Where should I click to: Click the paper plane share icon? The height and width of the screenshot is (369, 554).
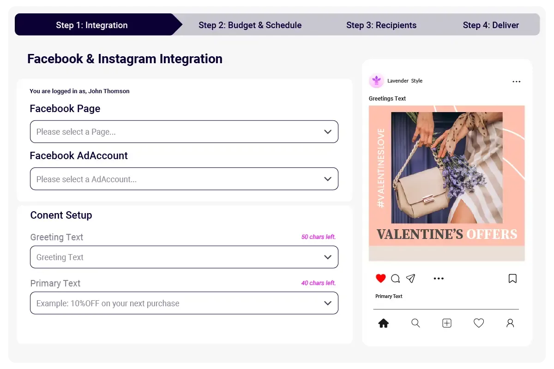coord(410,278)
